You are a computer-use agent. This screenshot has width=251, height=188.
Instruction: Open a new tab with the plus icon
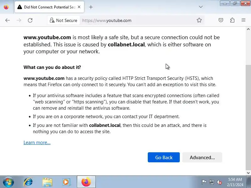[91, 7]
